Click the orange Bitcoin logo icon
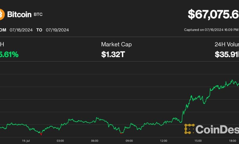 click(x=2, y=14)
